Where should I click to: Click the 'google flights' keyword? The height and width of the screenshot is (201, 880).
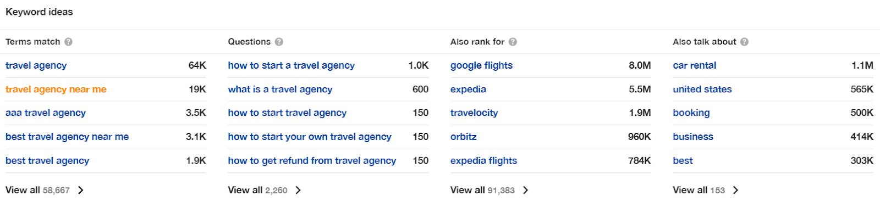point(481,65)
